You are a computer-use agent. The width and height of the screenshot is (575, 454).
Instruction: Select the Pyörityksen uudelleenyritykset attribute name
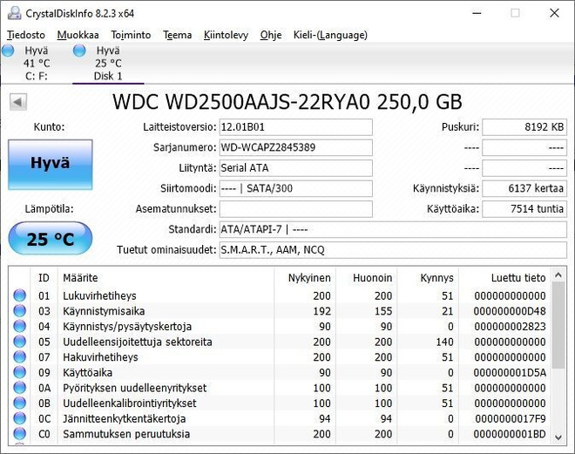pyautogui.click(x=135, y=388)
